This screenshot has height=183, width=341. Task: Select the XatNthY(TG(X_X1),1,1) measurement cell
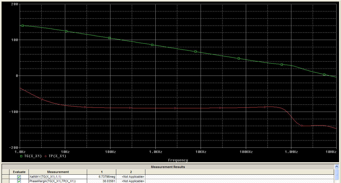tap(58, 177)
